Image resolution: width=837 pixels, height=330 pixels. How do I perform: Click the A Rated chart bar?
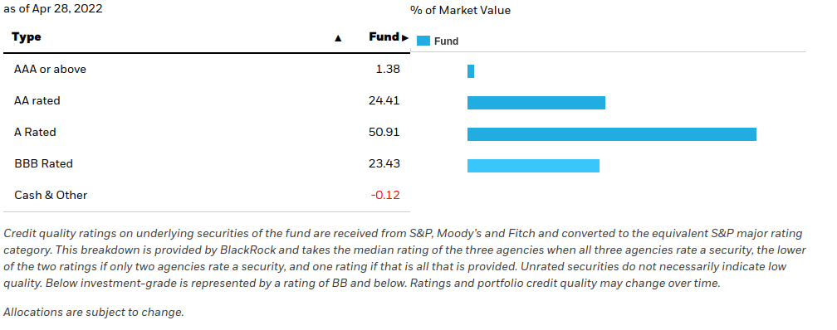612,134
